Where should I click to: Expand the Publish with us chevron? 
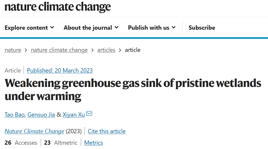tap(174, 27)
